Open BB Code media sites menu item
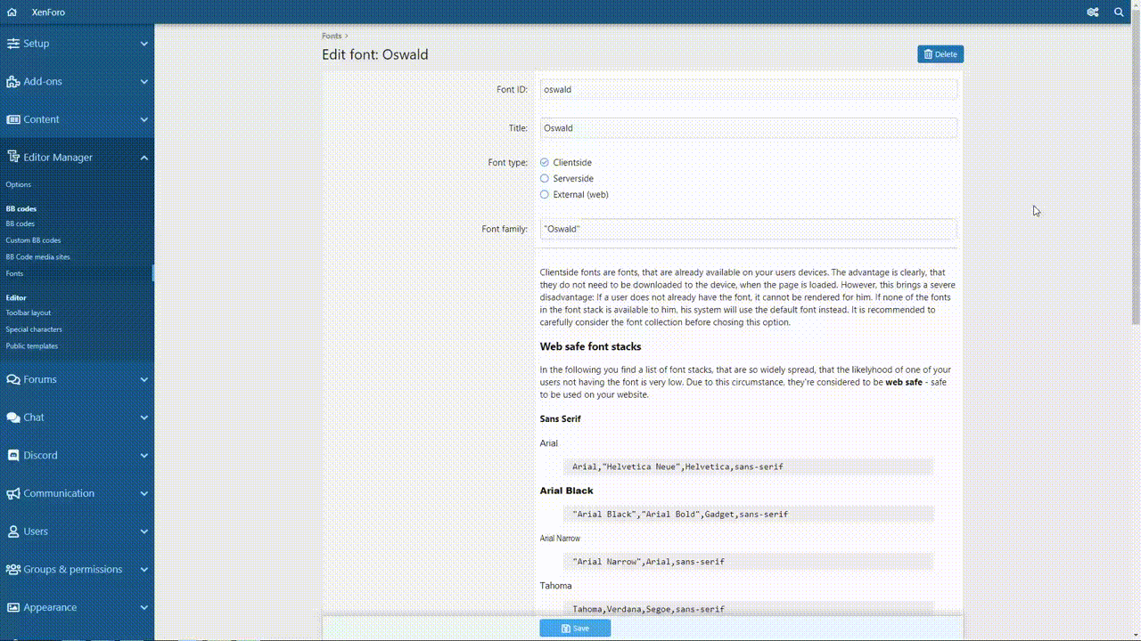Screen dimensions: 1141x641 pyautogui.click(x=37, y=257)
